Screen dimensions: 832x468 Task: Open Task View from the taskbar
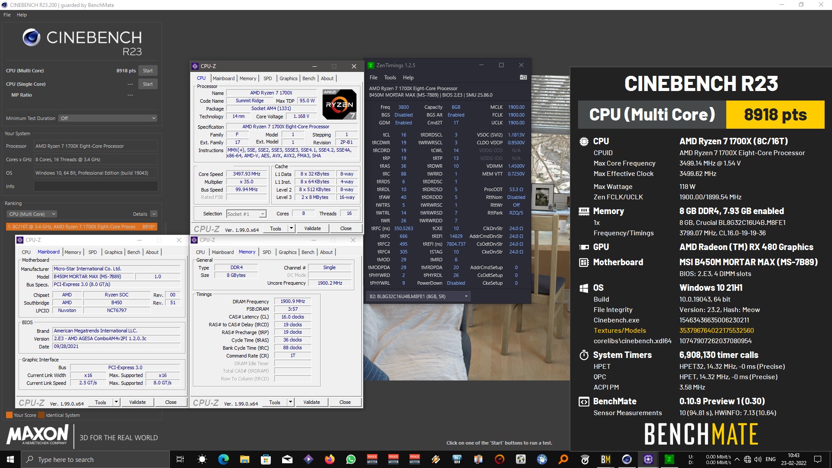[180, 459]
